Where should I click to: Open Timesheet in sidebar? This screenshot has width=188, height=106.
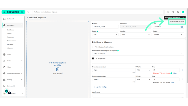click(10, 37)
